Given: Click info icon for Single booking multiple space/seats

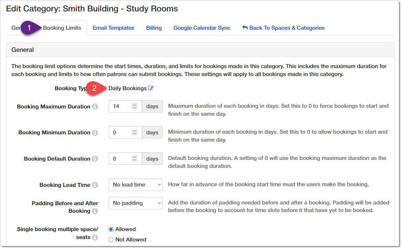Looking at the screenshot, I should [x=95, y=237].
